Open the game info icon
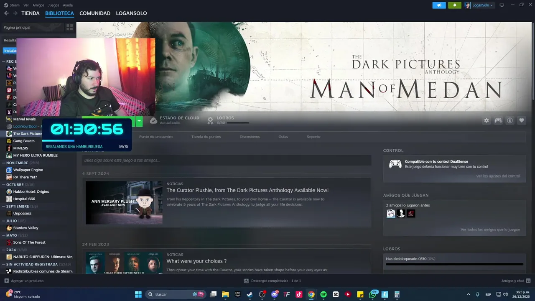Image resolution: width=535 pixels, height=301 pixels. (x=510, y=120)
